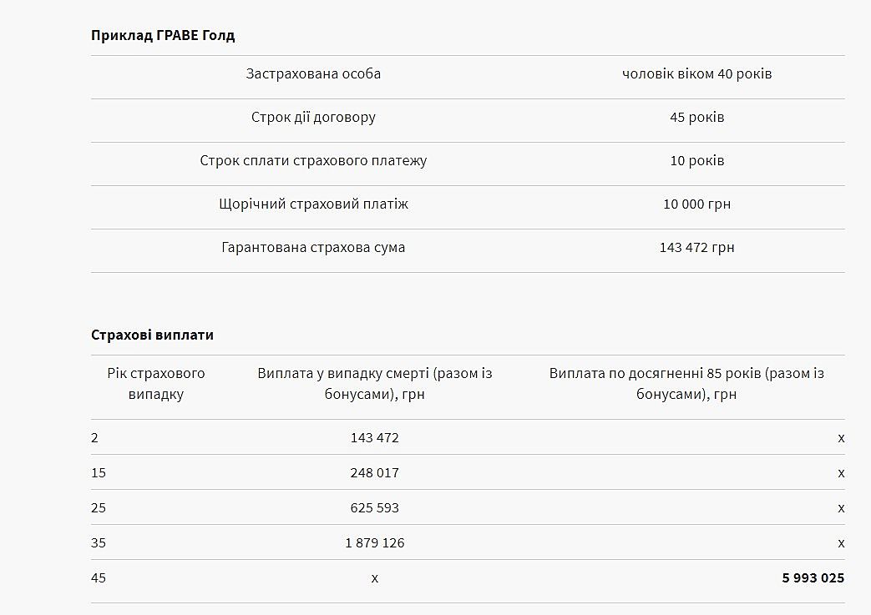Image resolution: width=871 pixels, height=615 pixels.
Task: Click the '10 років' payment term value
Action: [696, 160]
